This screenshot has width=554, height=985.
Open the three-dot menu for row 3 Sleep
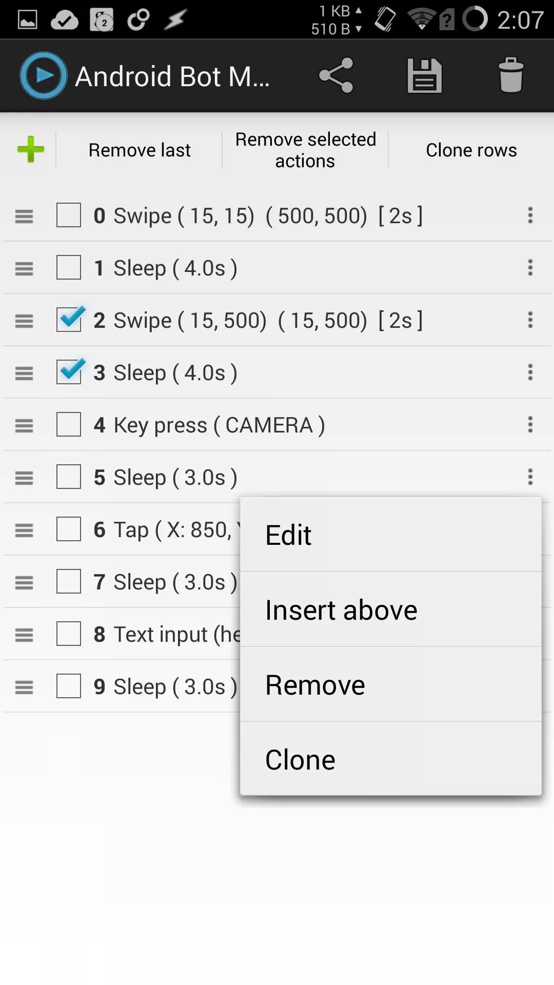point(530,372)
